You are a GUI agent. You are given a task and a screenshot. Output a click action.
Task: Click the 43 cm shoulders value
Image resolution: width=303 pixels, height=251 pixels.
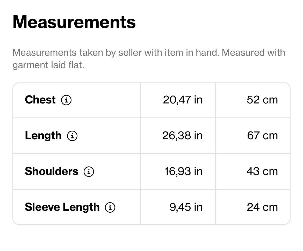pos(262,171)
